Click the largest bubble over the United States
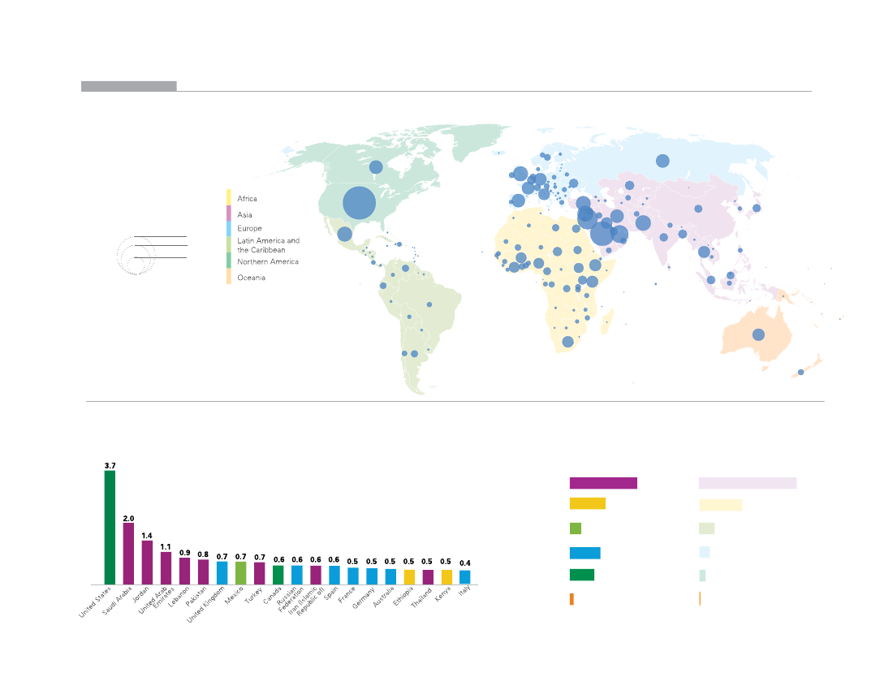Image resolution: width=893 pixels, height=690 pixels. coord(360,203)
